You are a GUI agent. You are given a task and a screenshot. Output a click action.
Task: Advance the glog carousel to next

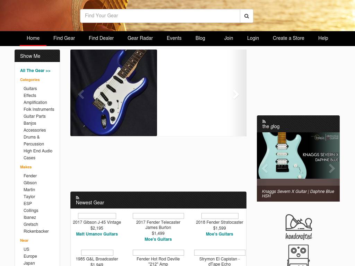pyautogui.click(x=332, y=168)
